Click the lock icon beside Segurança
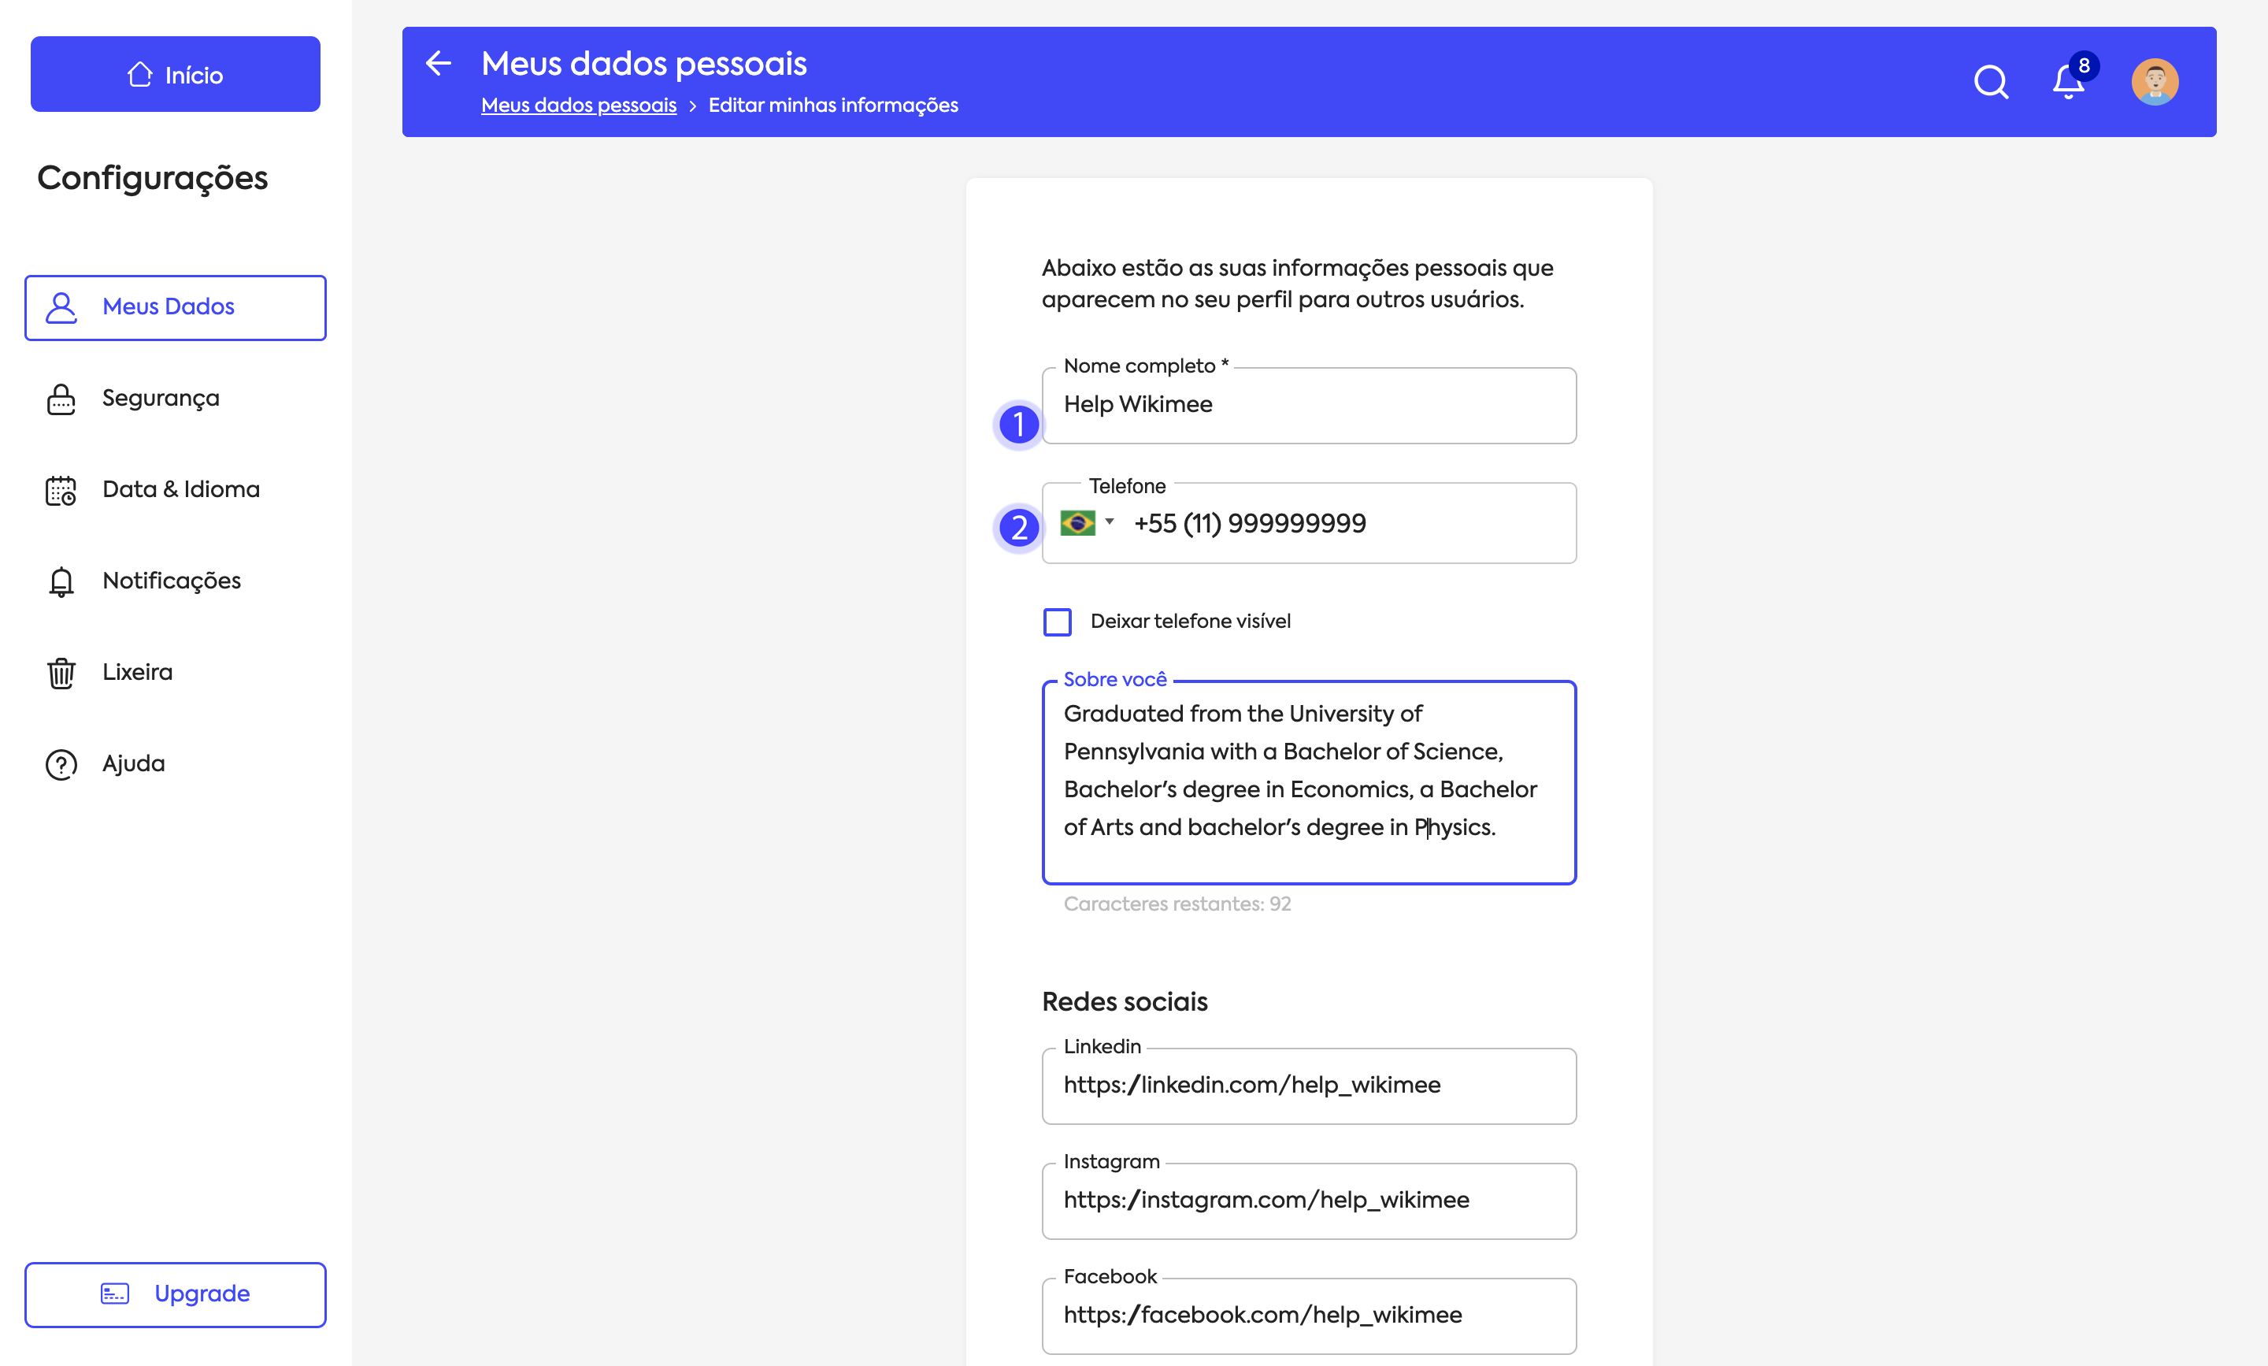Image resolution: width=2268 pixels, height=1366 pixels. (61, 399)
